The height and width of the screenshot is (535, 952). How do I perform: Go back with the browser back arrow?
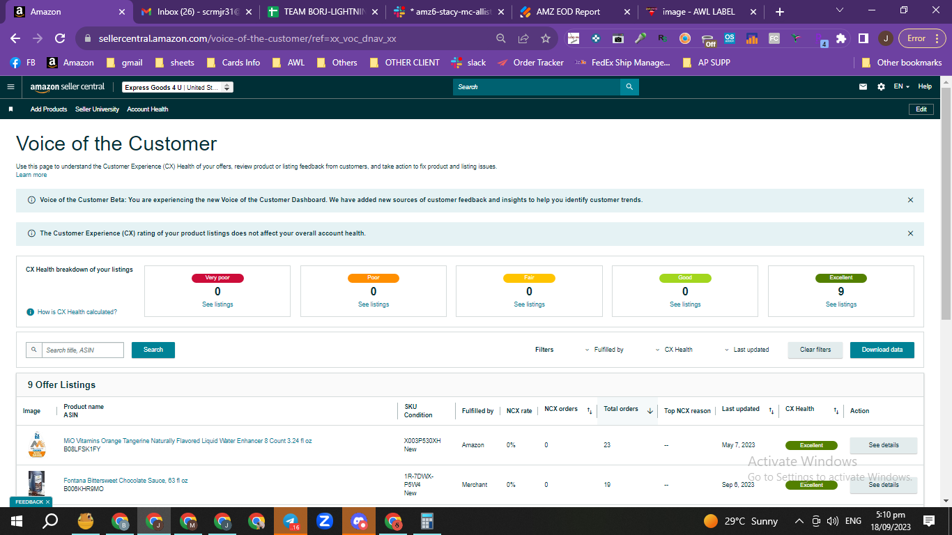pyautogui.click(x=15, y=38)
